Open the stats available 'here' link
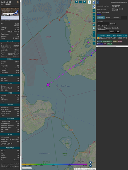Screen dimensions: 128x170 (99, 14)
